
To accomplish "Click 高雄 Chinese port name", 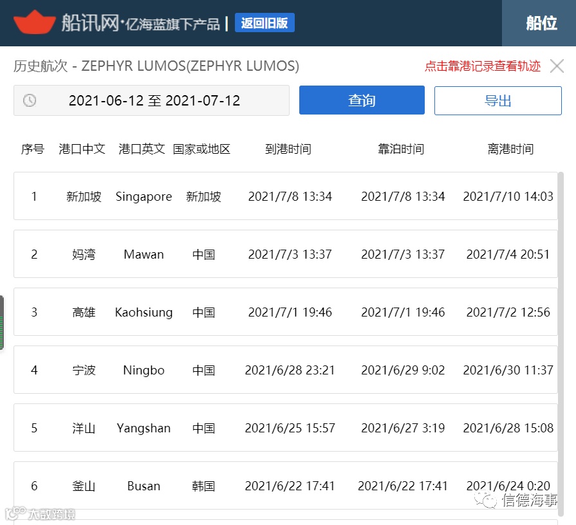I will 84,313.
